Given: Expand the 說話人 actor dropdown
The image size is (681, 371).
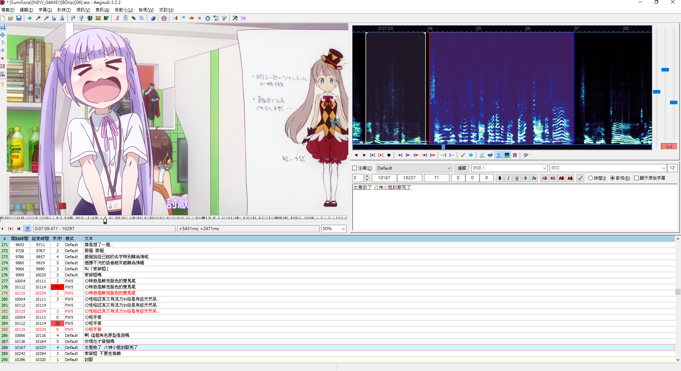Looking at the screenshot, I should click(x=544, y=168).
